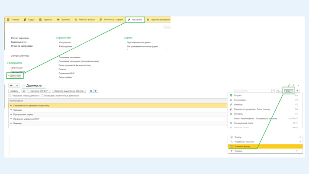Viewport: 309px width, 174px height.
Task: Star the Должности page as favorite
Action: coord(23,86)
